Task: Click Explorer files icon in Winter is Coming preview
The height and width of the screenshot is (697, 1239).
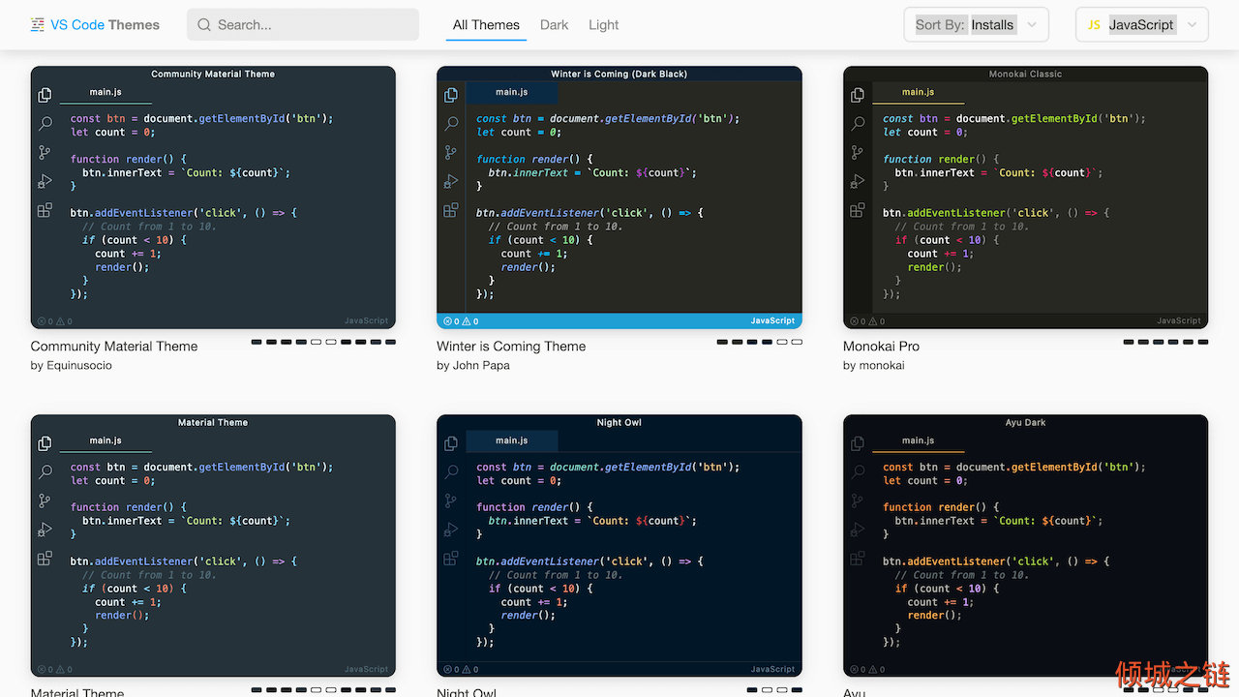Action: pyautogui.click(x=451, y=95)
